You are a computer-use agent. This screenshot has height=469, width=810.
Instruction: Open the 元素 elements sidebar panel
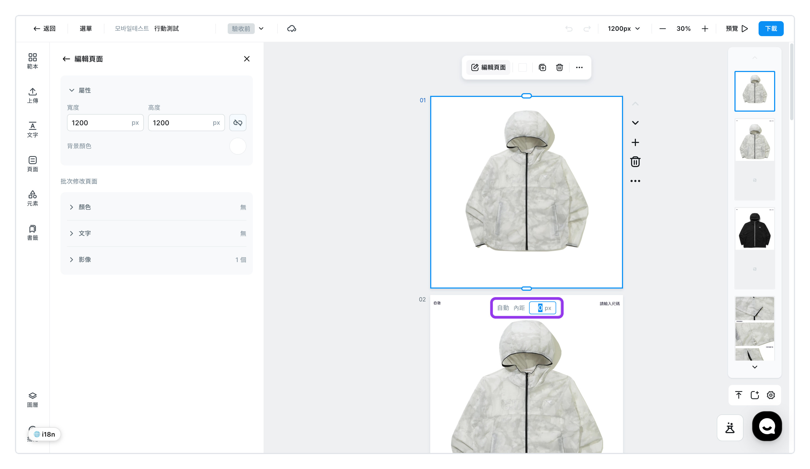tap(32, 198)
